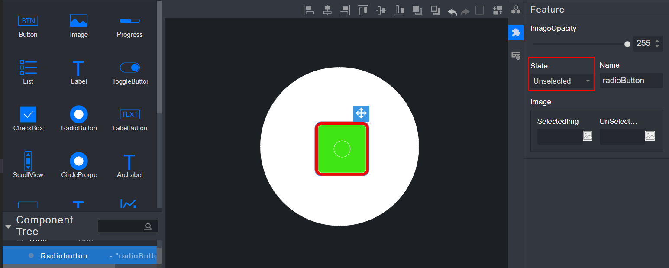Viewport: 669px width, 268px height.
Task: Select the ToggleButton component
Action: [x=129, y=72]
